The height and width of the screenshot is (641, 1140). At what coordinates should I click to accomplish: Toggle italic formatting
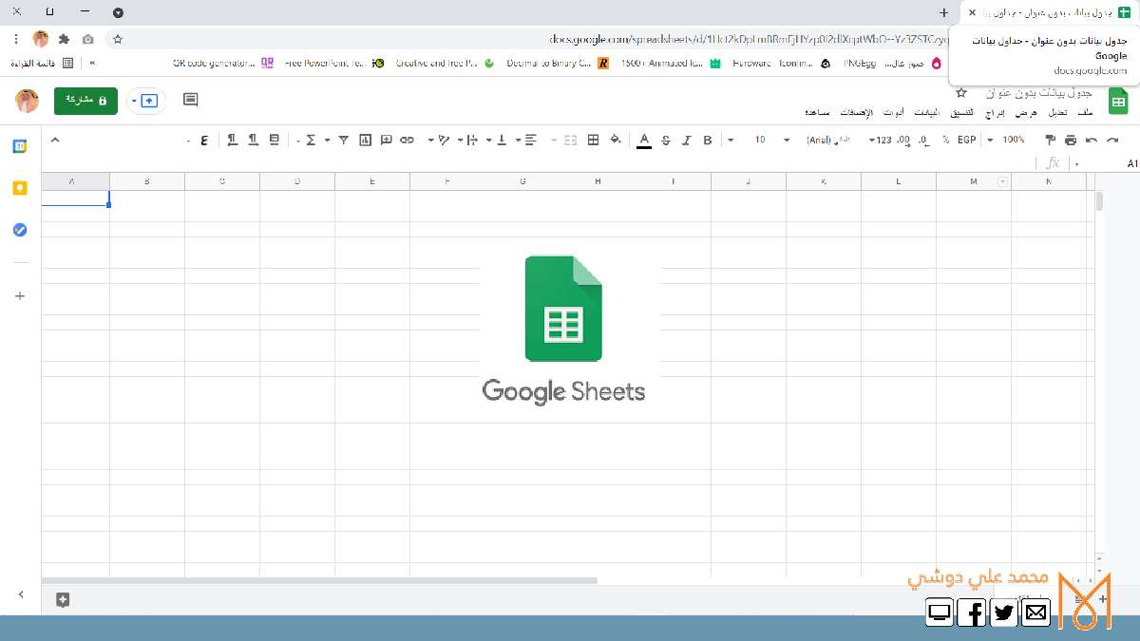[x=686, y=141]
